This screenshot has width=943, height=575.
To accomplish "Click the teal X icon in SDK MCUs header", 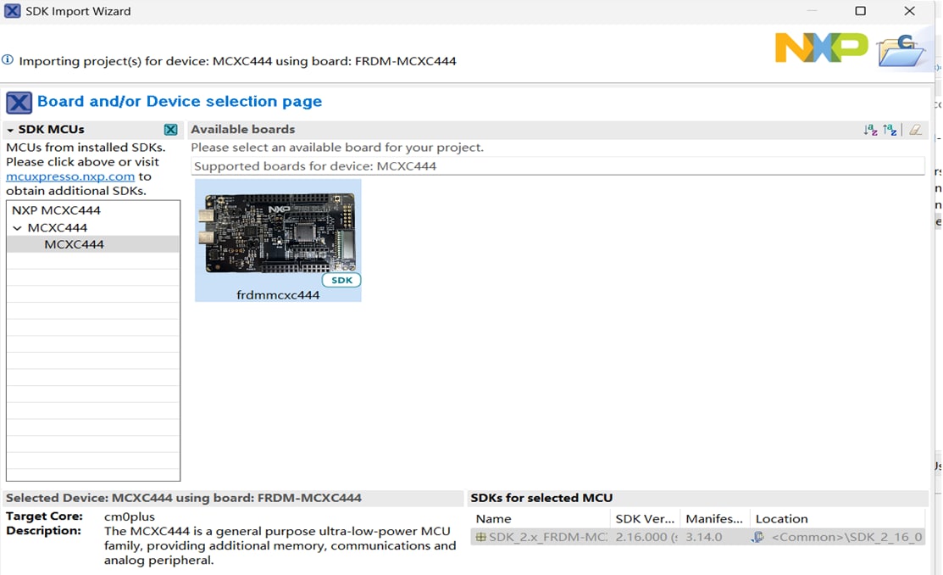I will coord(171,130).
